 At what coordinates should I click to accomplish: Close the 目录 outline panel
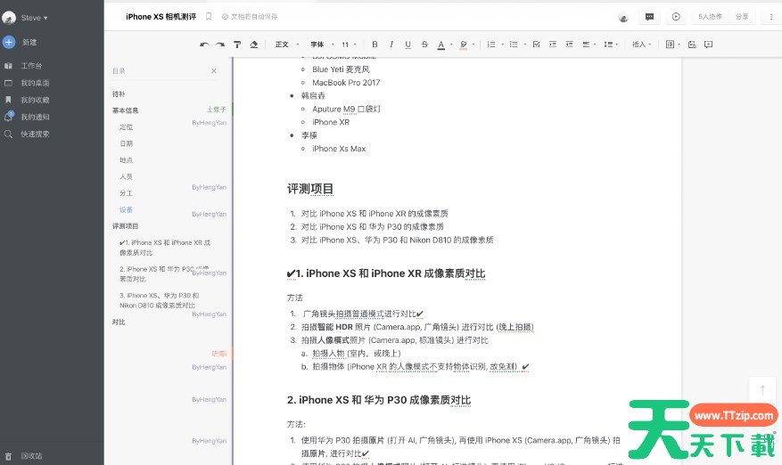[x=214, y=70]
